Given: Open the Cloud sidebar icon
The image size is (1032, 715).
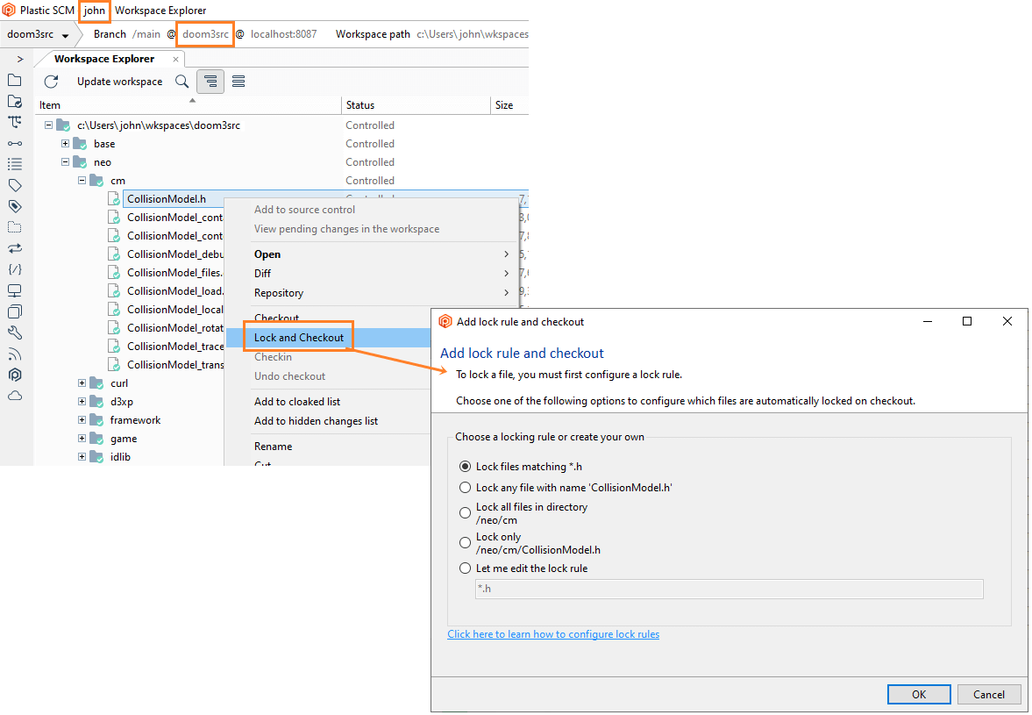Looking at the screenshot, I should point(15,396).
